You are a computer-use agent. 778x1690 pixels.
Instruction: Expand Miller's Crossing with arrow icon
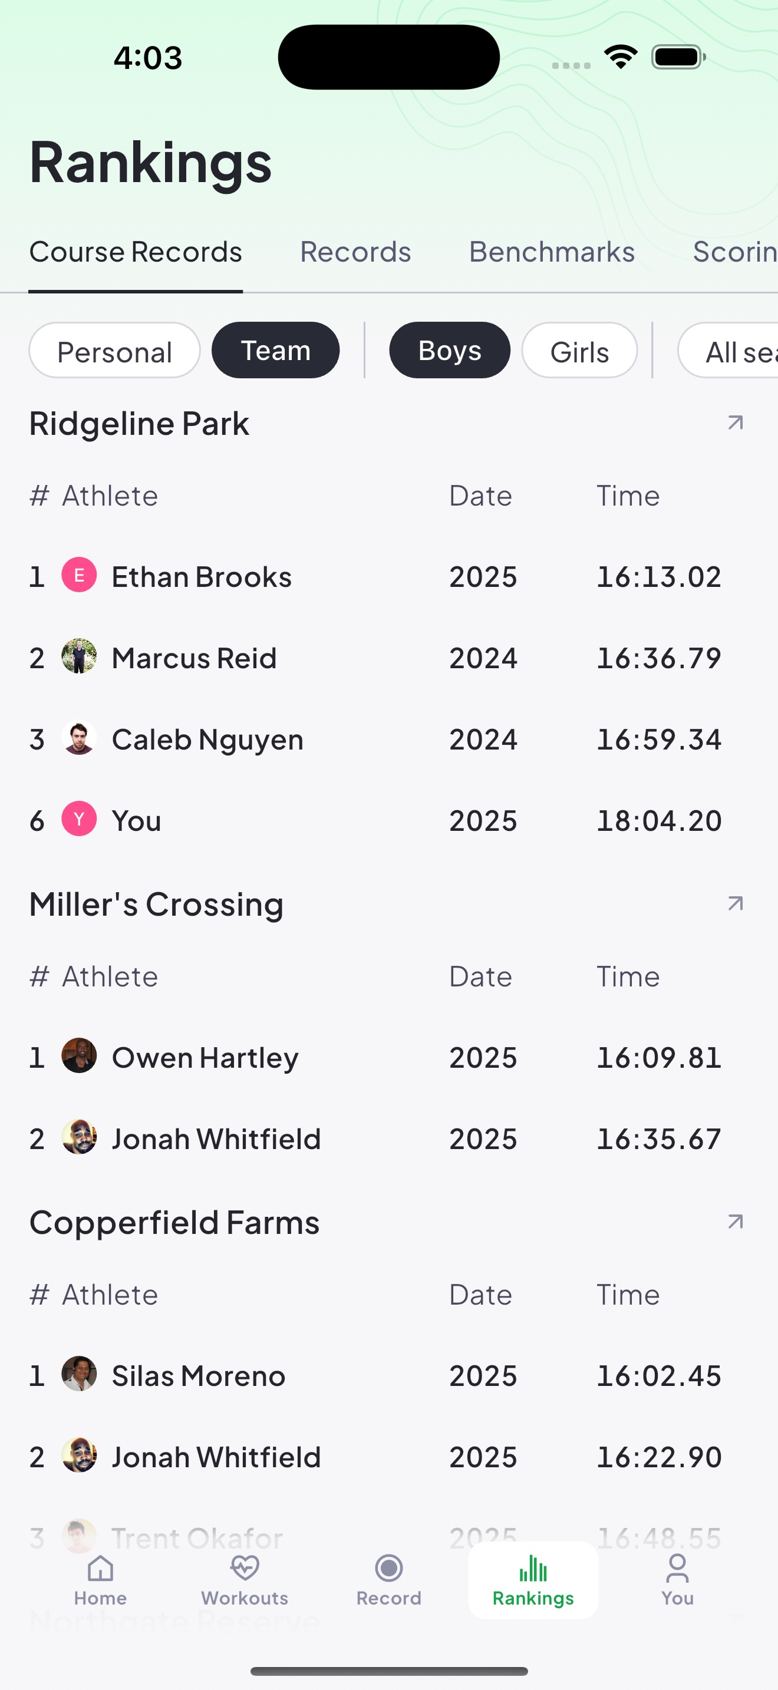736,904
